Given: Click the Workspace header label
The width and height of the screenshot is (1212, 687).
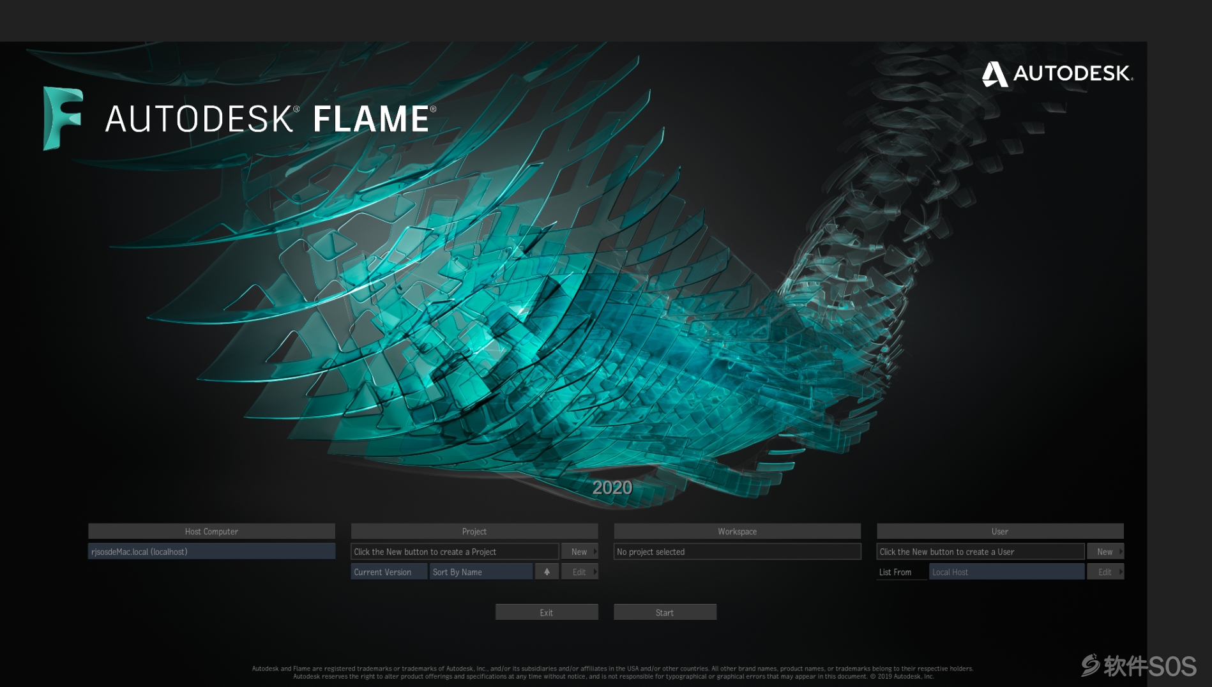Looking at the screenshot, I should tap(737, 531).
